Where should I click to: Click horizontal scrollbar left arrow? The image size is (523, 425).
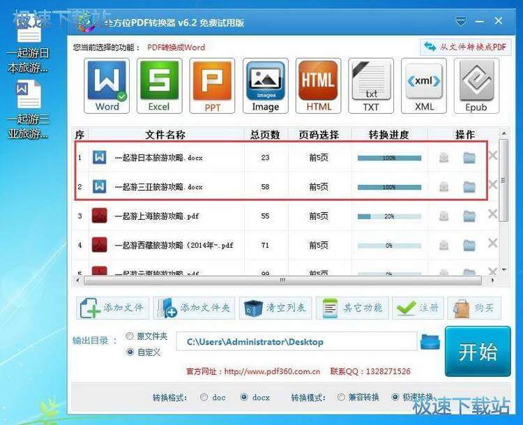tap(77, 281)
